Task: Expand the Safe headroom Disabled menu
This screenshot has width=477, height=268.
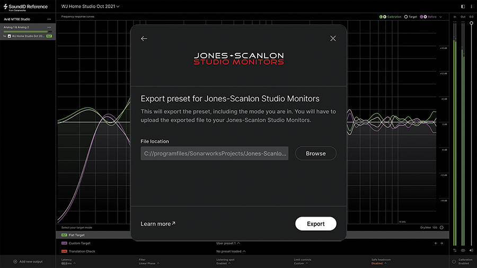Action: 381,262
